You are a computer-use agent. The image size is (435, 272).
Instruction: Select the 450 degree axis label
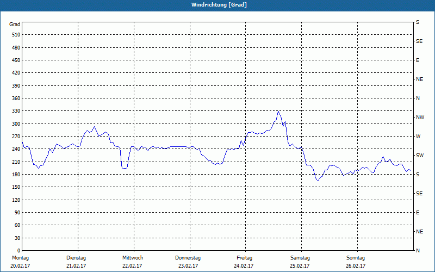pos(16,60)
